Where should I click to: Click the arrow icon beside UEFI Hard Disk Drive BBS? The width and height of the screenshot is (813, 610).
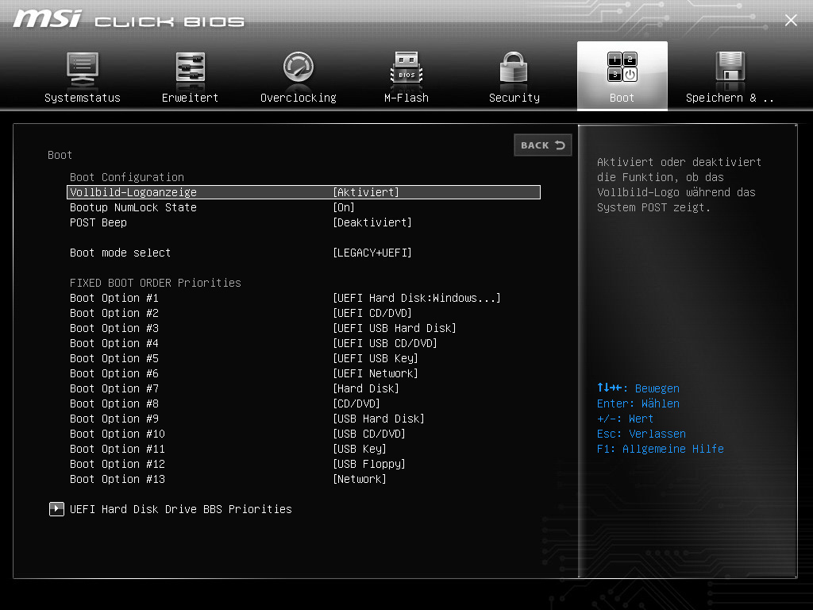(x=56, y=509)
